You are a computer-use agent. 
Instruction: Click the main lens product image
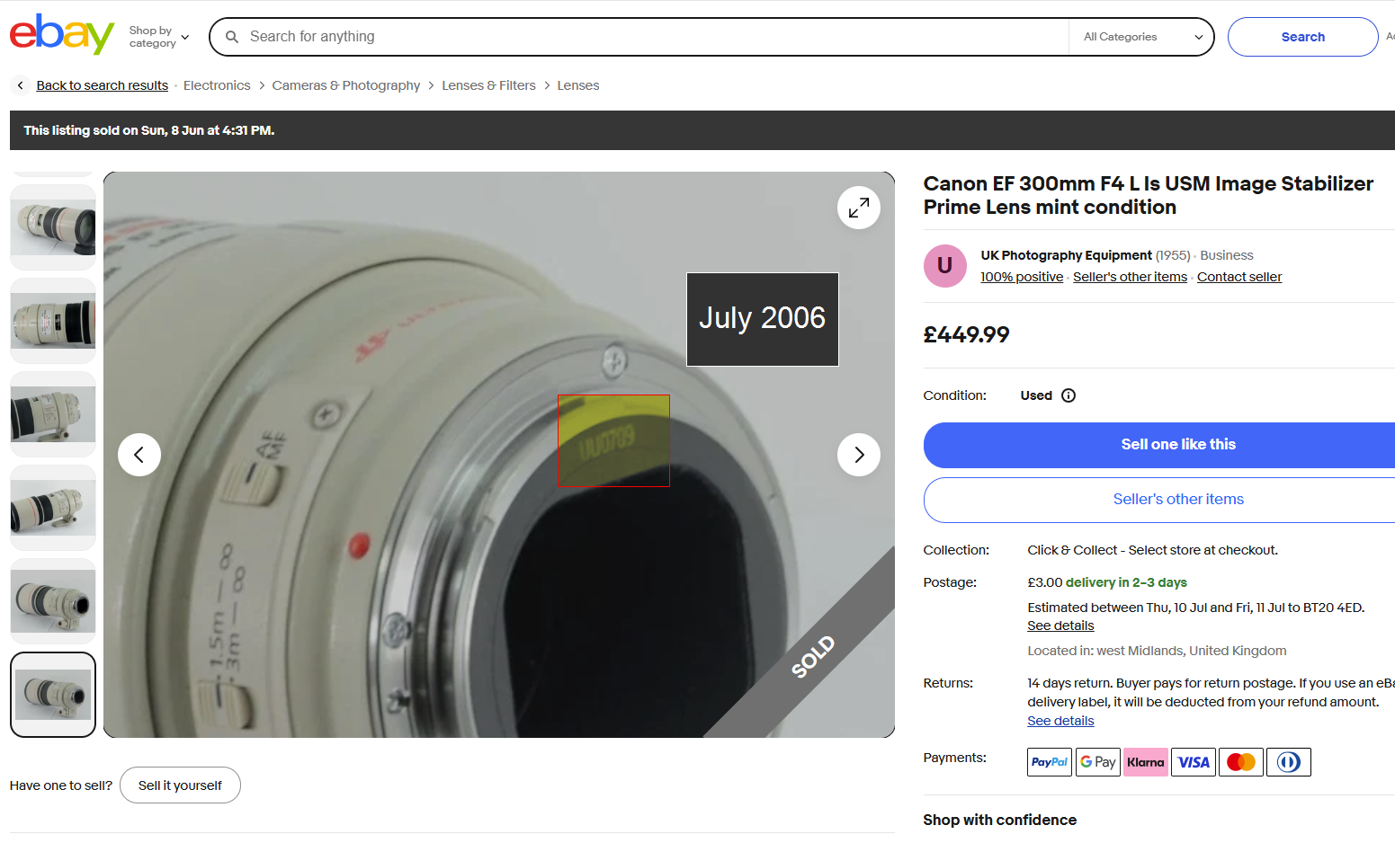499,455
